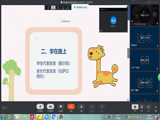Click the 进入会议 join notification popup
This screenshot has width=160, height=120.
tap(80, 7)
